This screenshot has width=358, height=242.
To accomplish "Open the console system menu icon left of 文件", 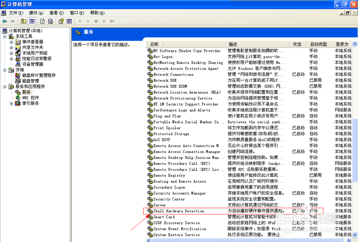I will pyautogui.click(x=4, y=13).
